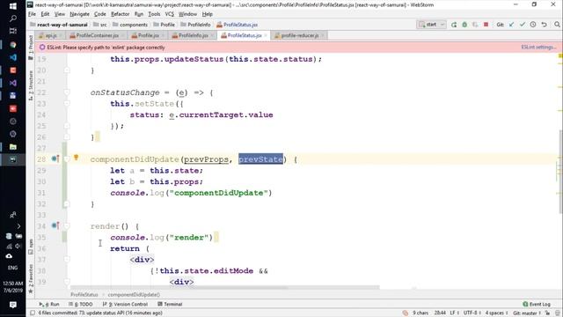563x317 pixels.
Task: Click the green Git Commit checkmark
Action: (522, 25)
